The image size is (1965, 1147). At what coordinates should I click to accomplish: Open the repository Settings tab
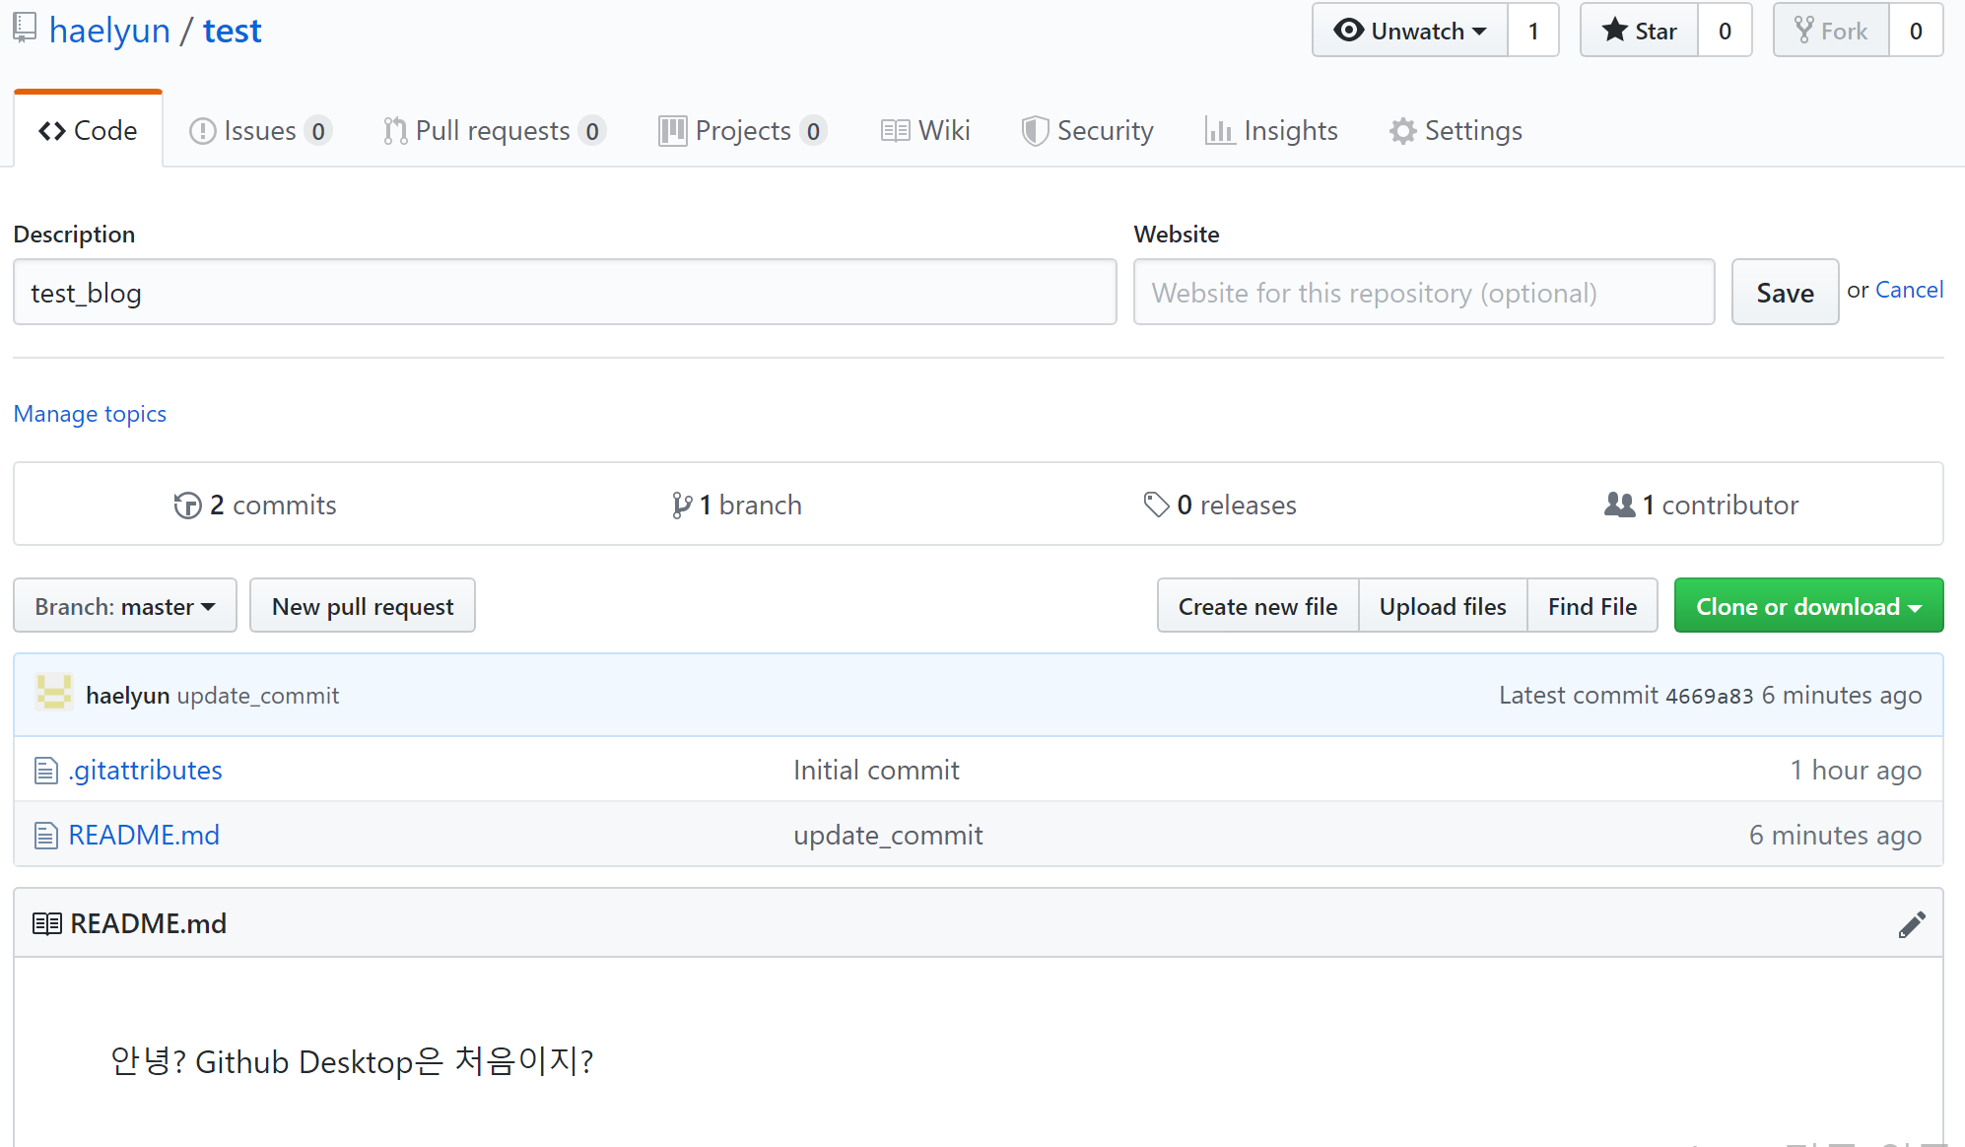(1456, 130)
